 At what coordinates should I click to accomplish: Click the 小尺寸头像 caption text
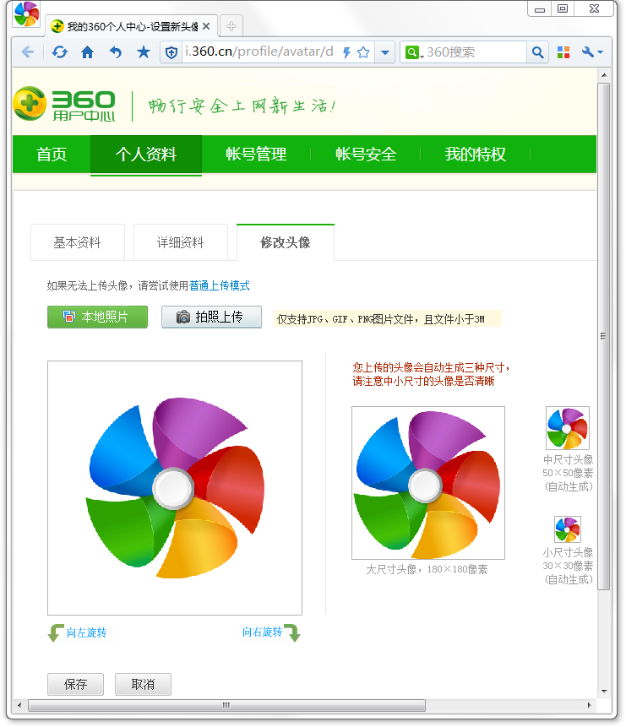coord(568,552)
